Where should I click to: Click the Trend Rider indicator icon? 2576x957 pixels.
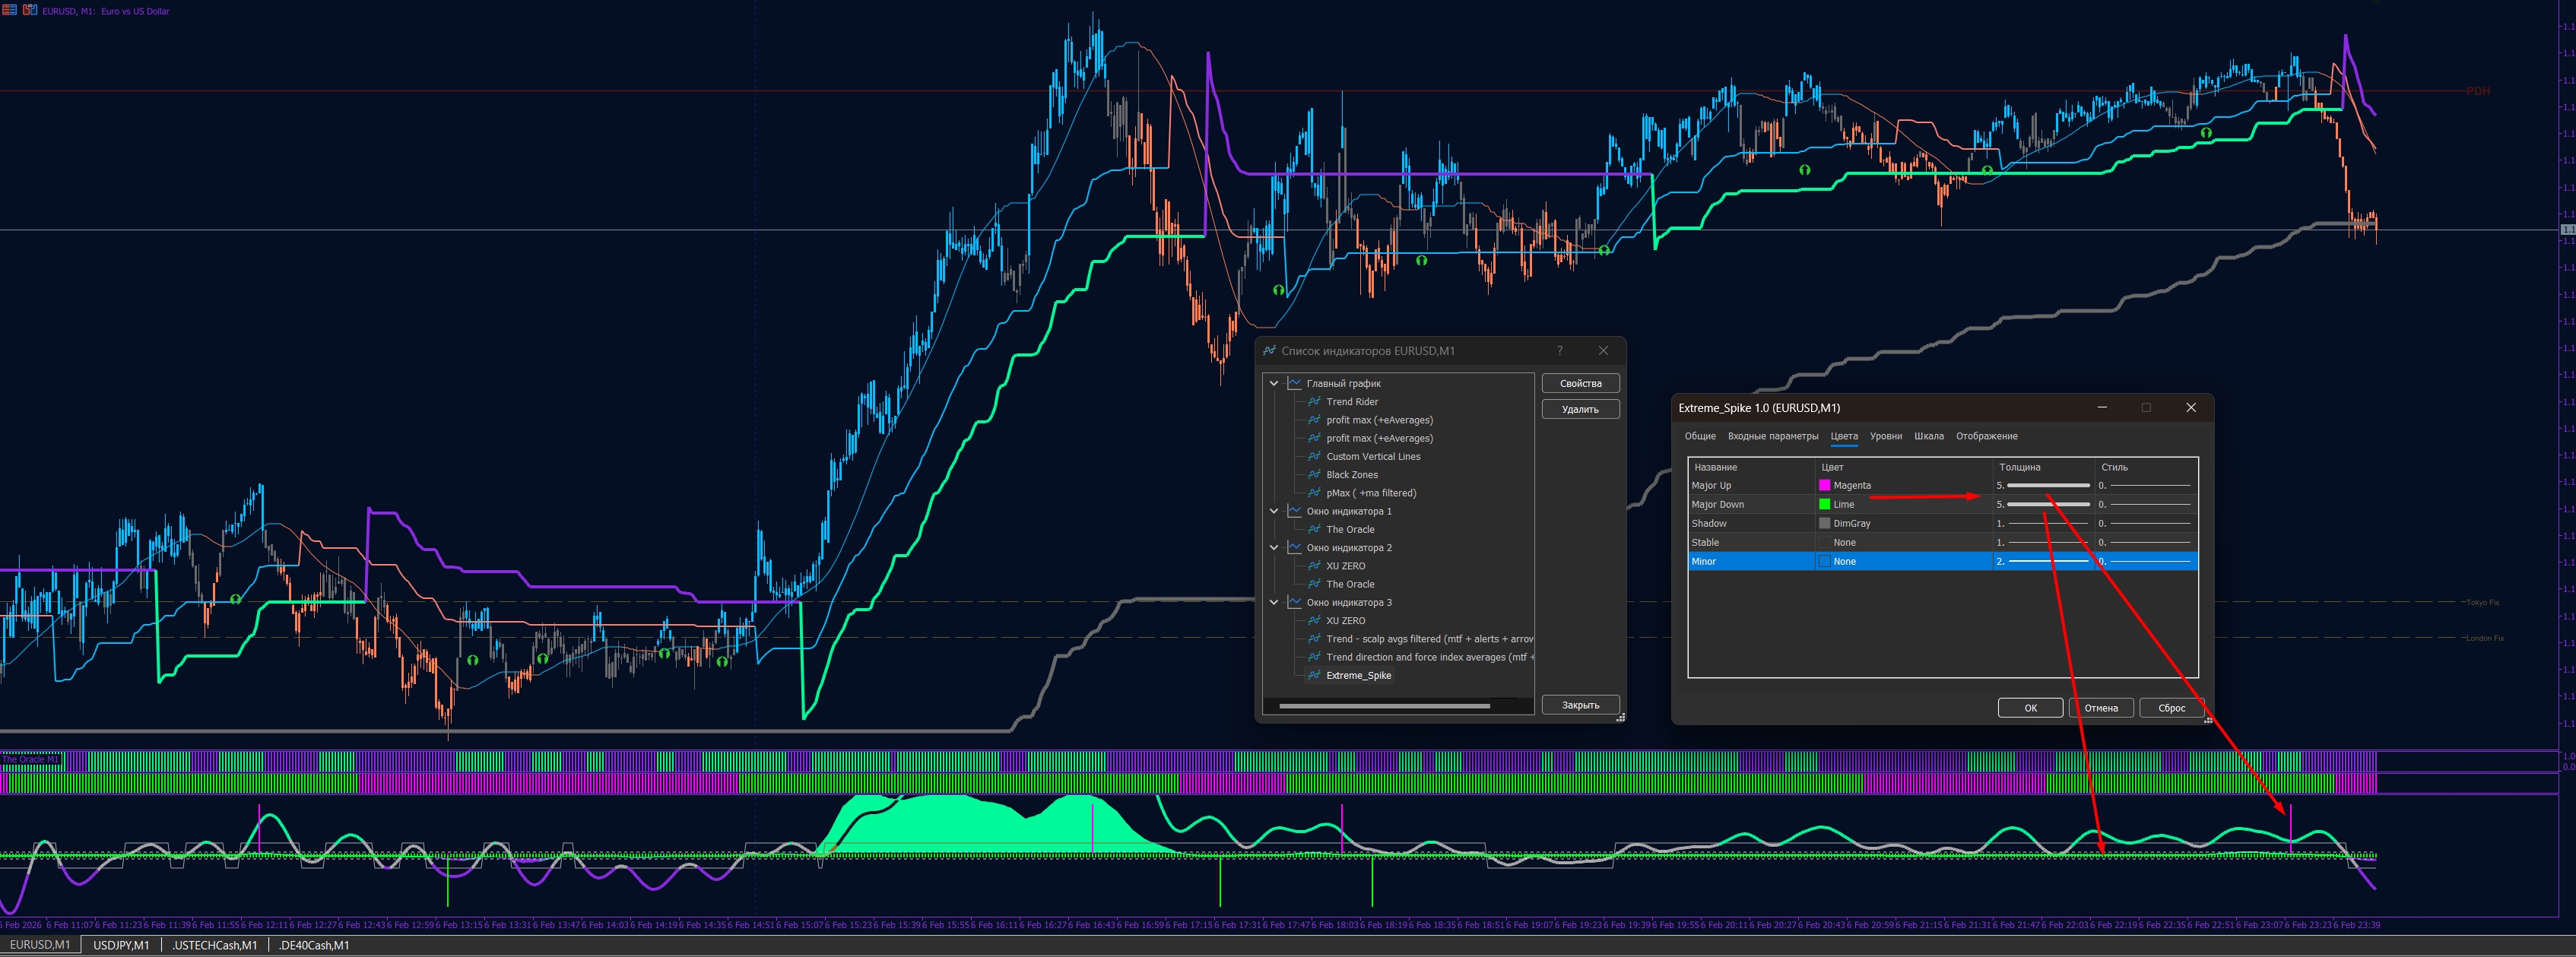tap(1314, 402)
